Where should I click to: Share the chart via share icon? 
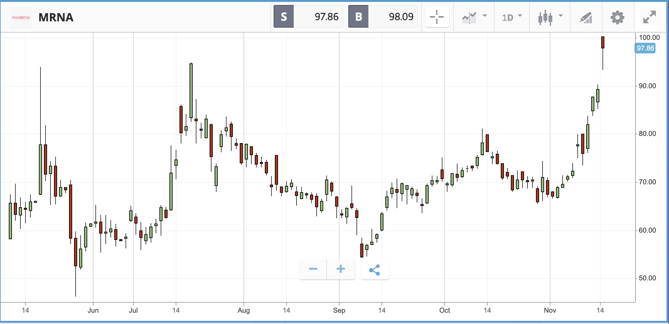pos(375,270)
